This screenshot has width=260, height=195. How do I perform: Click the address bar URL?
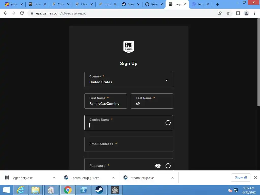(x=61, y=13)
